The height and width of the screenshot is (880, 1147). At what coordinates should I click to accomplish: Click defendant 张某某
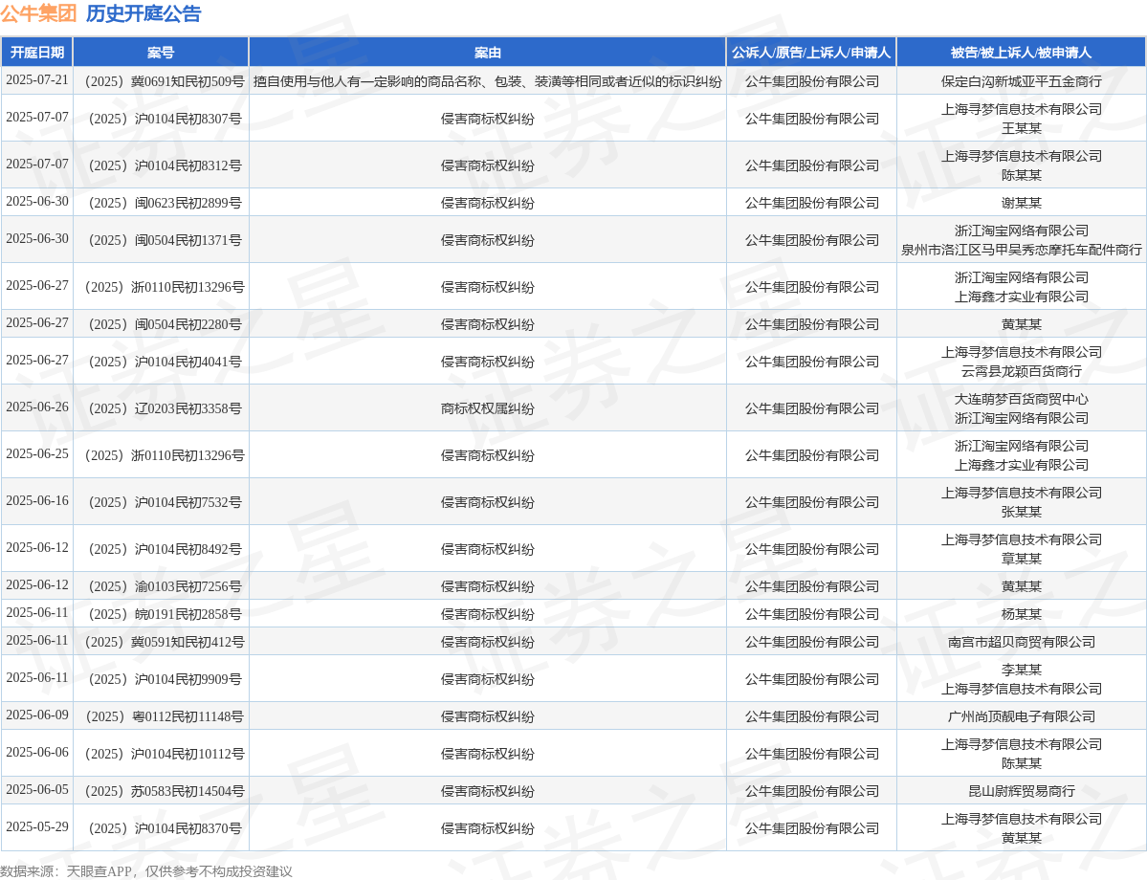coord(1021,512)
